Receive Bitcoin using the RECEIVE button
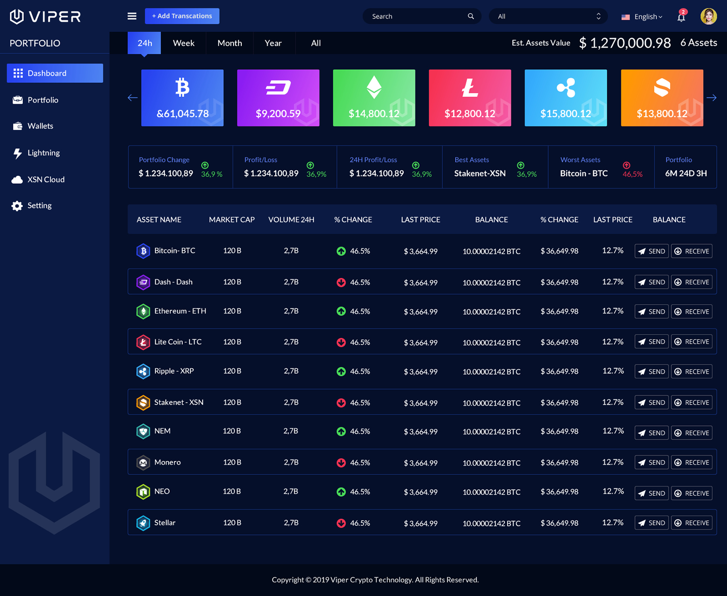The width and height of the screenshot is (727, 596). click(x=692, y=251)
